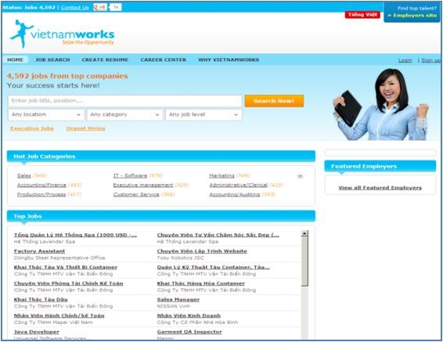443x342 pixels.
Task: Open the Any location dropdown
Action: pos(46,115)
